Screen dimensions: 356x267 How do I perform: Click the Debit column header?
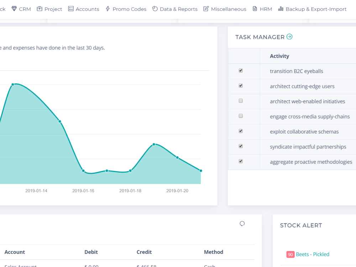[x=91, y=252]
